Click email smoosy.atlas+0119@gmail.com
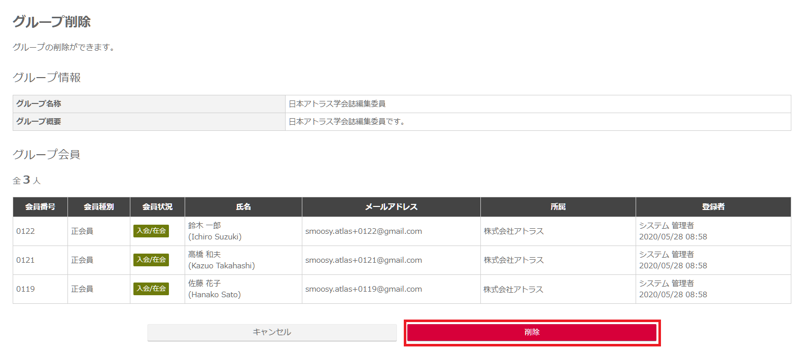The width and height of the screenshot is (803, 351). 363,289
